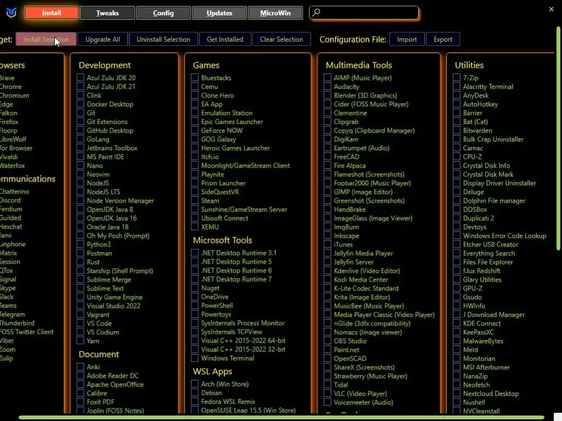Click Clear Selection button
Screen dimensions: 562x421
[x=282, y=39]
